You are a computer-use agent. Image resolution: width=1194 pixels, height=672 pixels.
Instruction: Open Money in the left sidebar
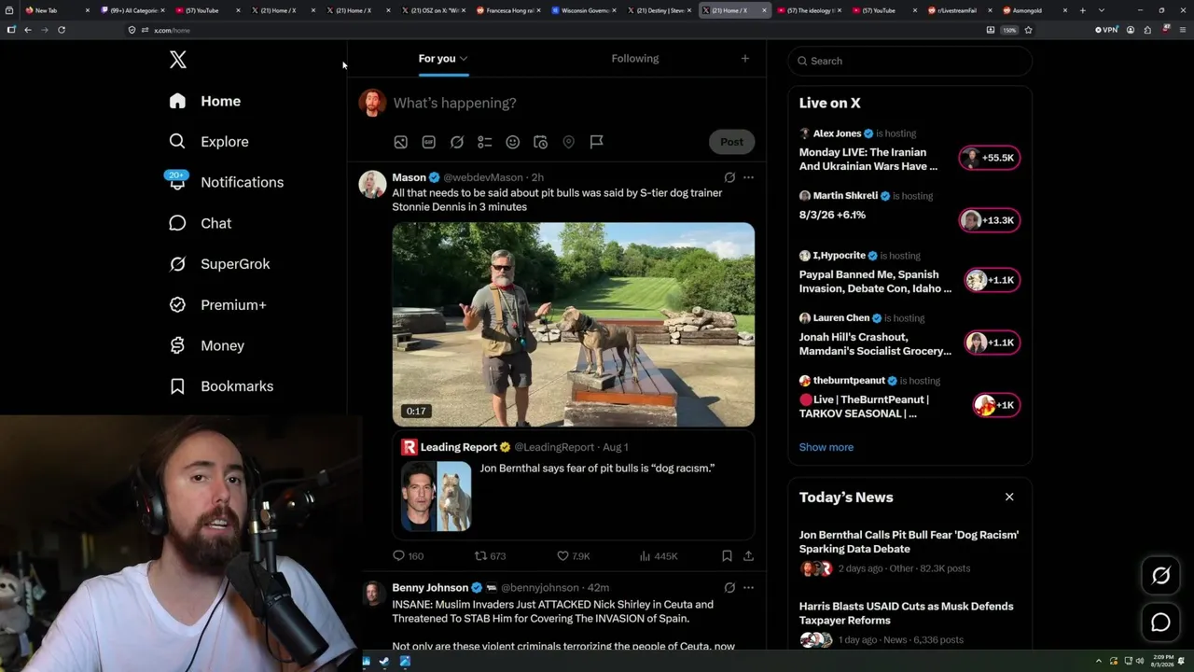[206, 345]
